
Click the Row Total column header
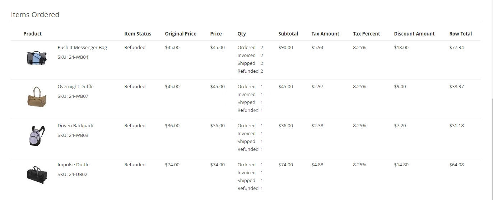pos(460,34)
